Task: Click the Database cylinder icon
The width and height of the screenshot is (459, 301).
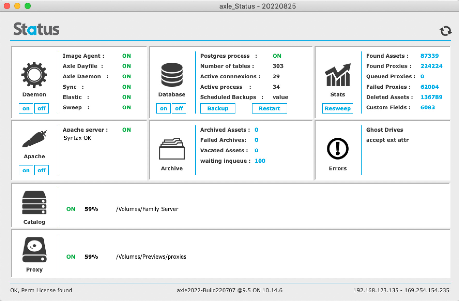Action: pyautogui.click(x=172, y=75)
